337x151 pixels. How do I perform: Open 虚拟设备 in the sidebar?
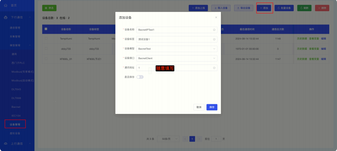(15, 133)
